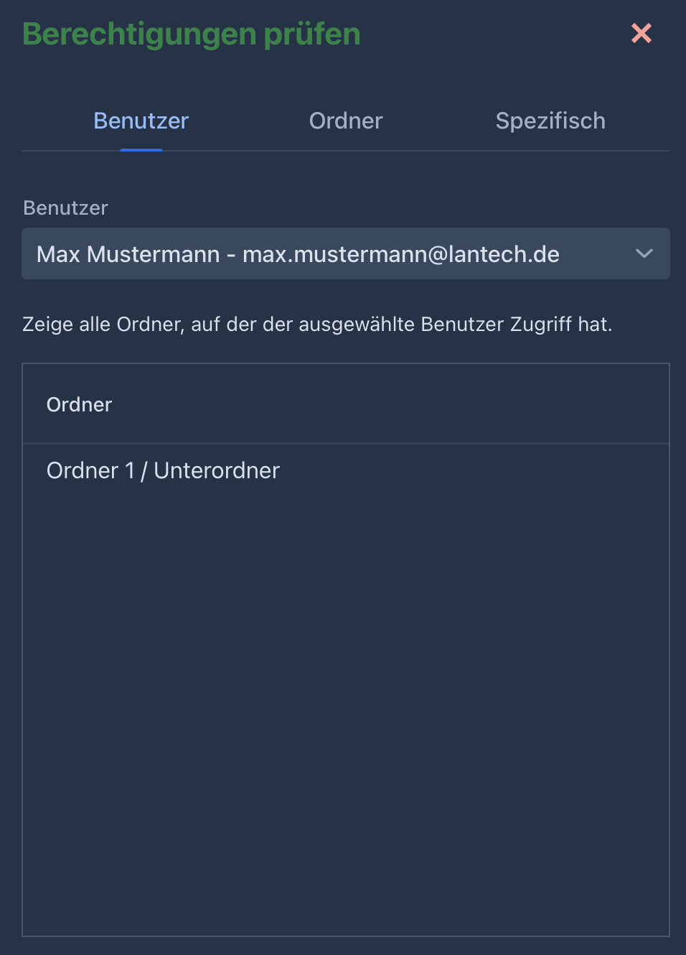Close the Berechtigungen prüfen dialog
The height and width of the screenshot is (955, 686).
641,33
